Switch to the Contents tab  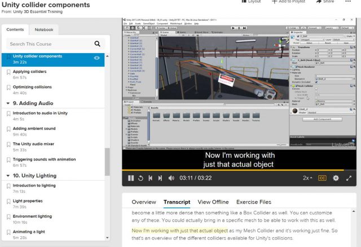[x=15, y=29]
